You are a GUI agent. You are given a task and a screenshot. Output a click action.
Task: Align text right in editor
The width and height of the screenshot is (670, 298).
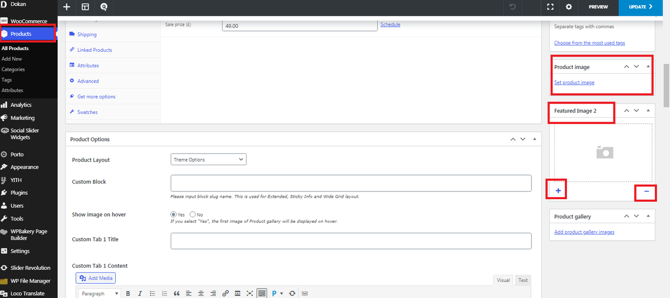click(x=213, y=293)
